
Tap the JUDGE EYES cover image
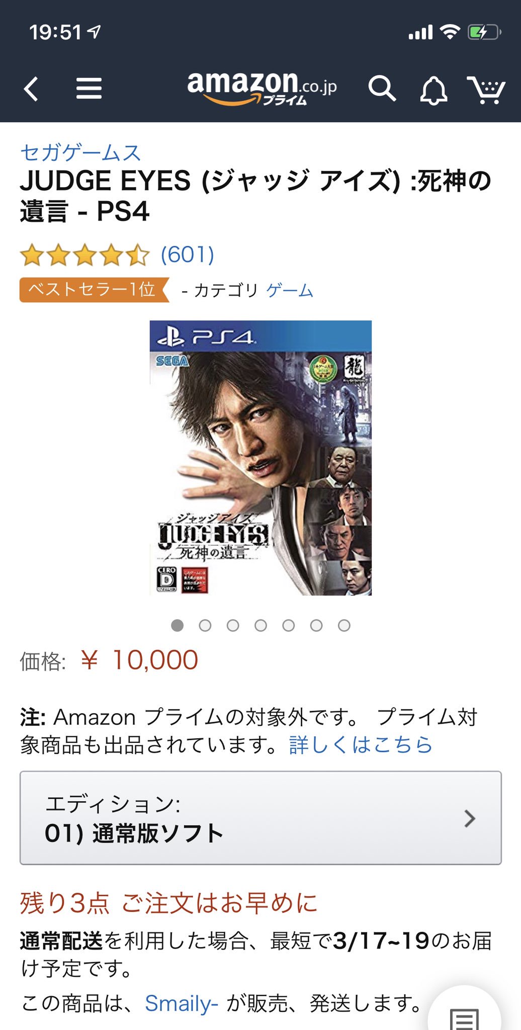point(260,458)
